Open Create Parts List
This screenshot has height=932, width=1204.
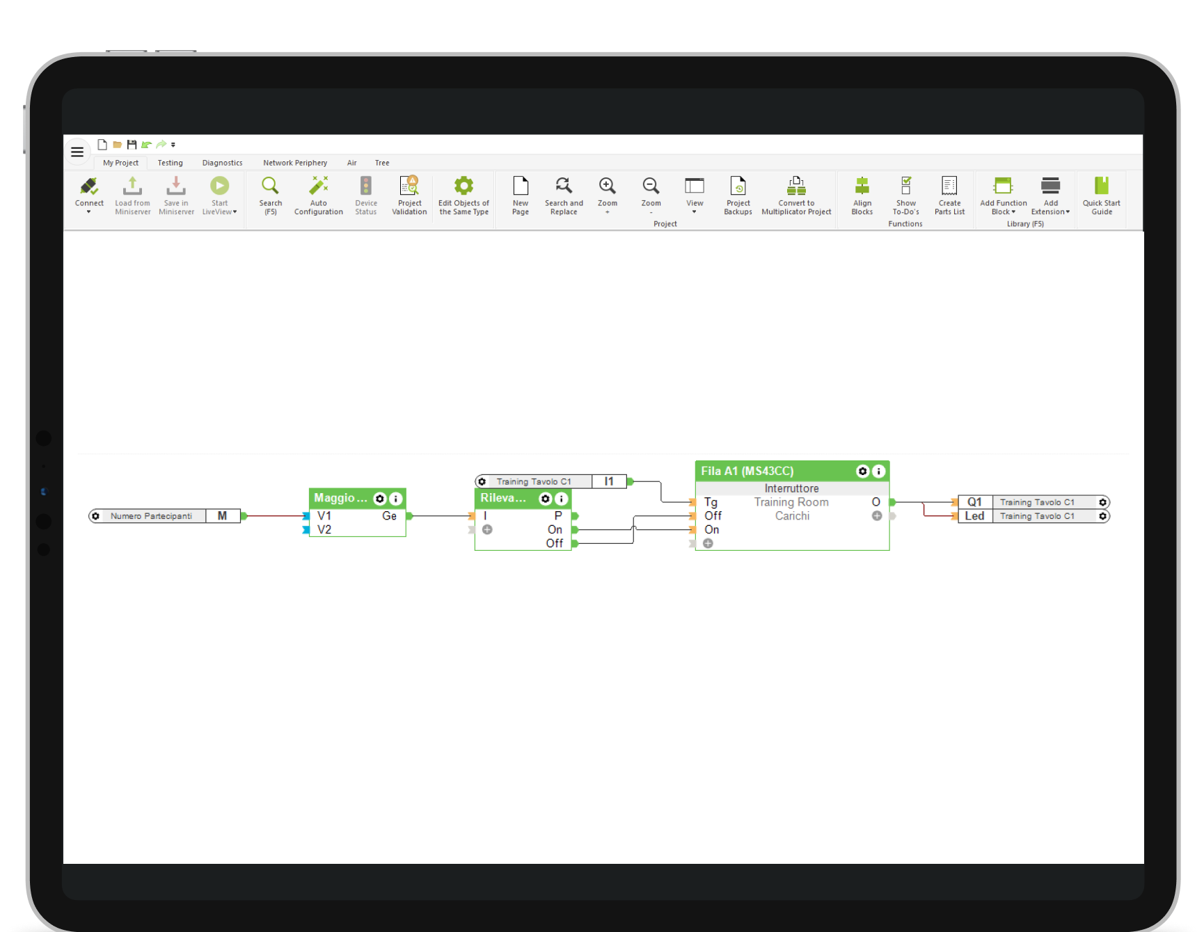(949, 195)
